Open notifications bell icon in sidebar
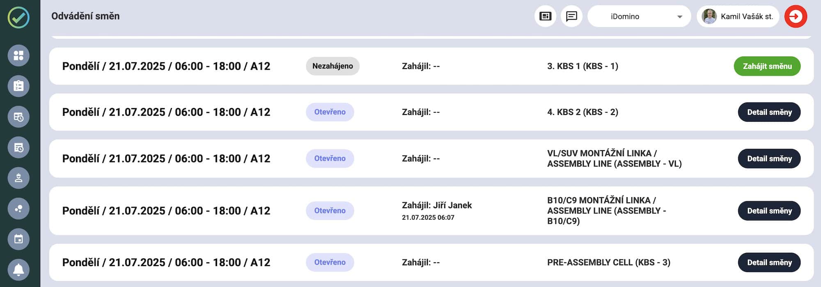Image resolution: width=821 pixels, height=287 pixels. (18, 270)
